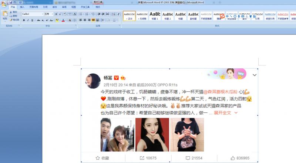This screenshot has width=296, height=163.
Task: Apply 副标题 (Subtitle) style
Action: (193, 16)
